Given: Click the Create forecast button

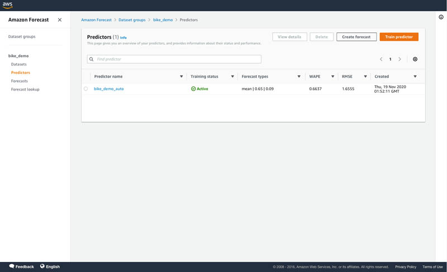Looking at the screenshot, I should 356,37.
